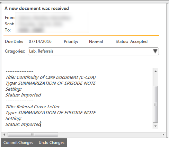Open the Categories dropdown arrow
The height and width of the screenshot is (147, 169).
point(155,51)
